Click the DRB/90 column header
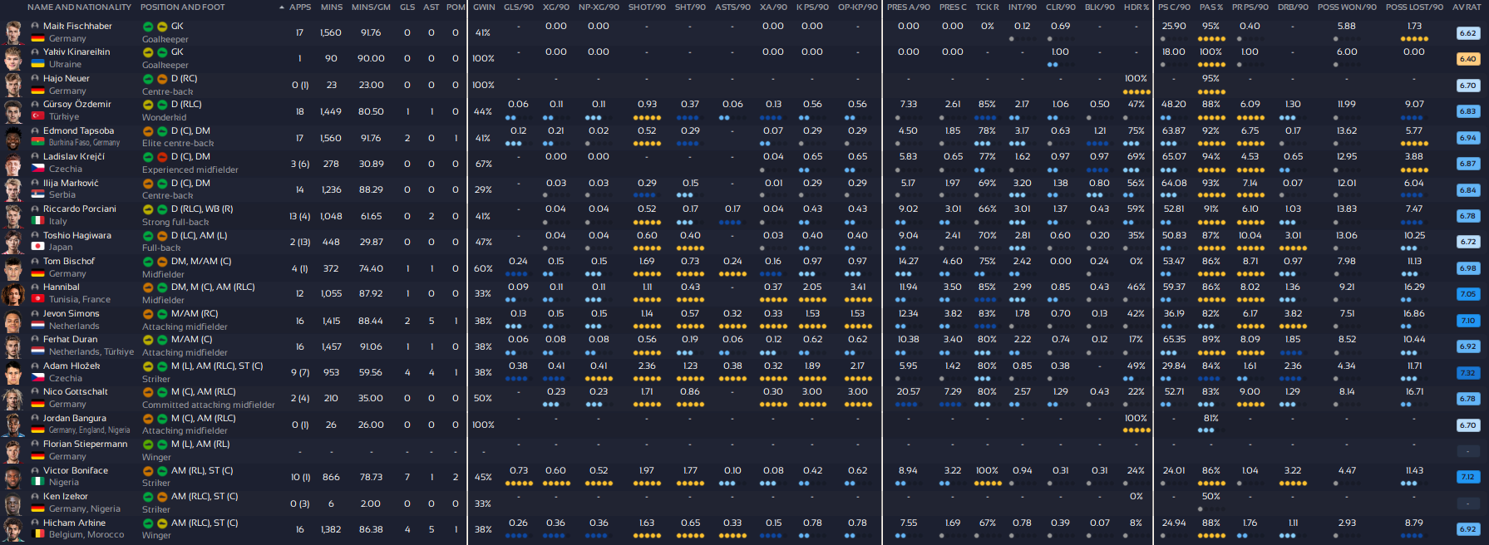The height and width of the screenshot is (545, 1489). pyautogui.click(x=1293, y=7)
